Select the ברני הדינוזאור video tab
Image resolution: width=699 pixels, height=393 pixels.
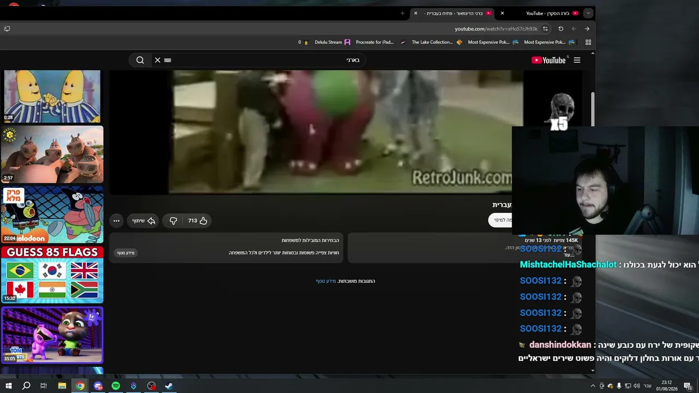coord(453,13)
